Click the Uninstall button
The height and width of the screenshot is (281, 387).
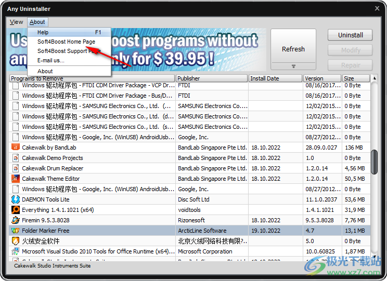[x=350, y=35]
